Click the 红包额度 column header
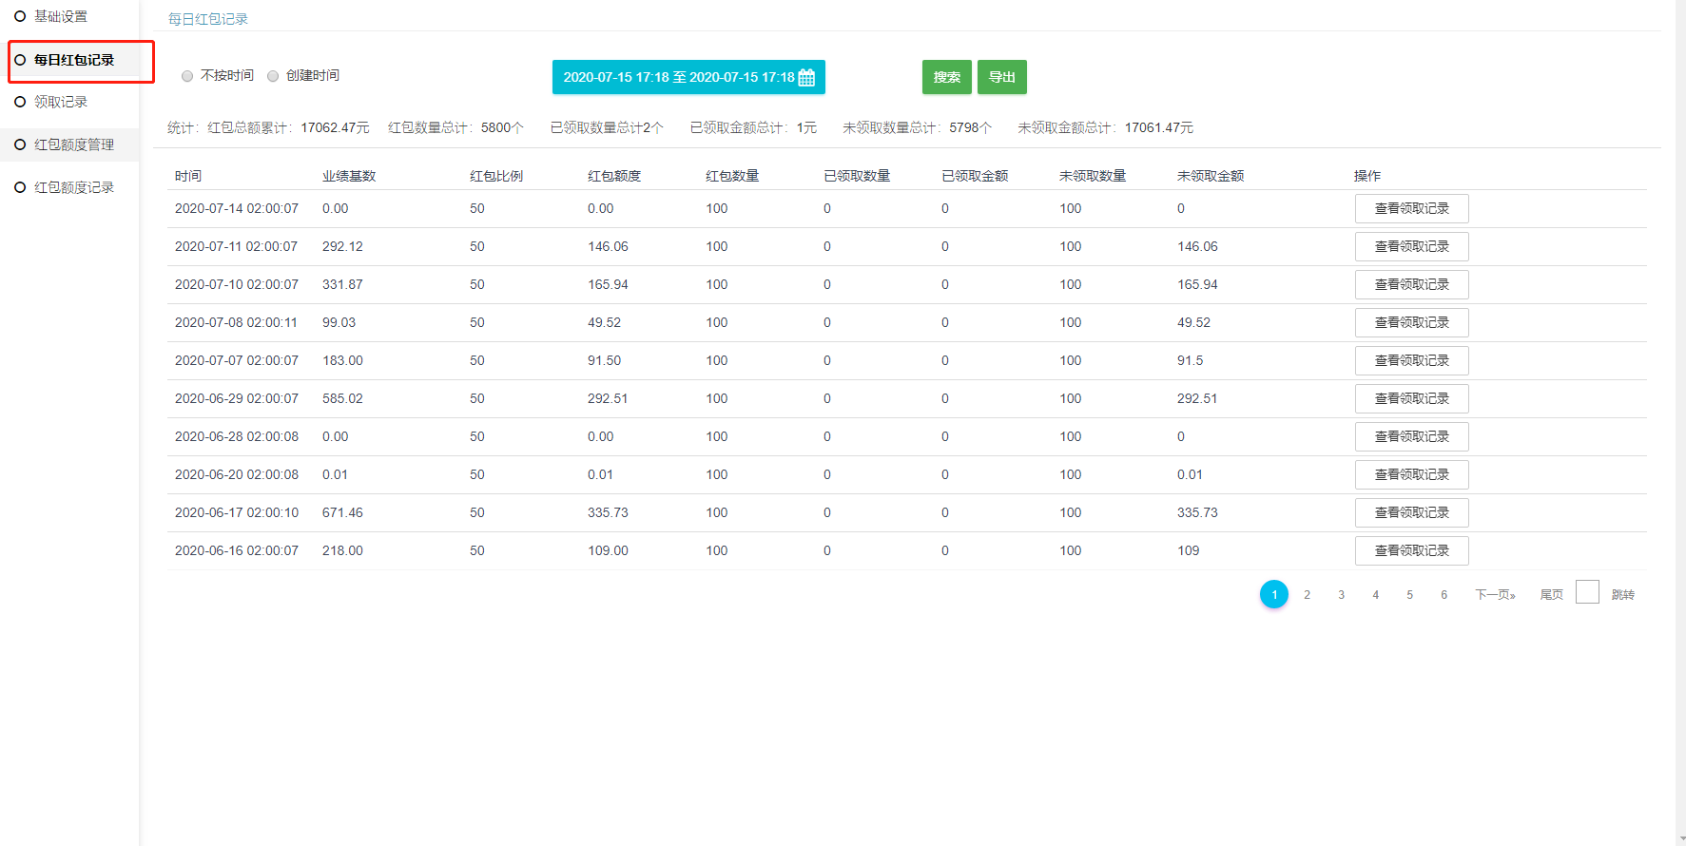This screenshot has height=846, width=1686. pos(614,176)
